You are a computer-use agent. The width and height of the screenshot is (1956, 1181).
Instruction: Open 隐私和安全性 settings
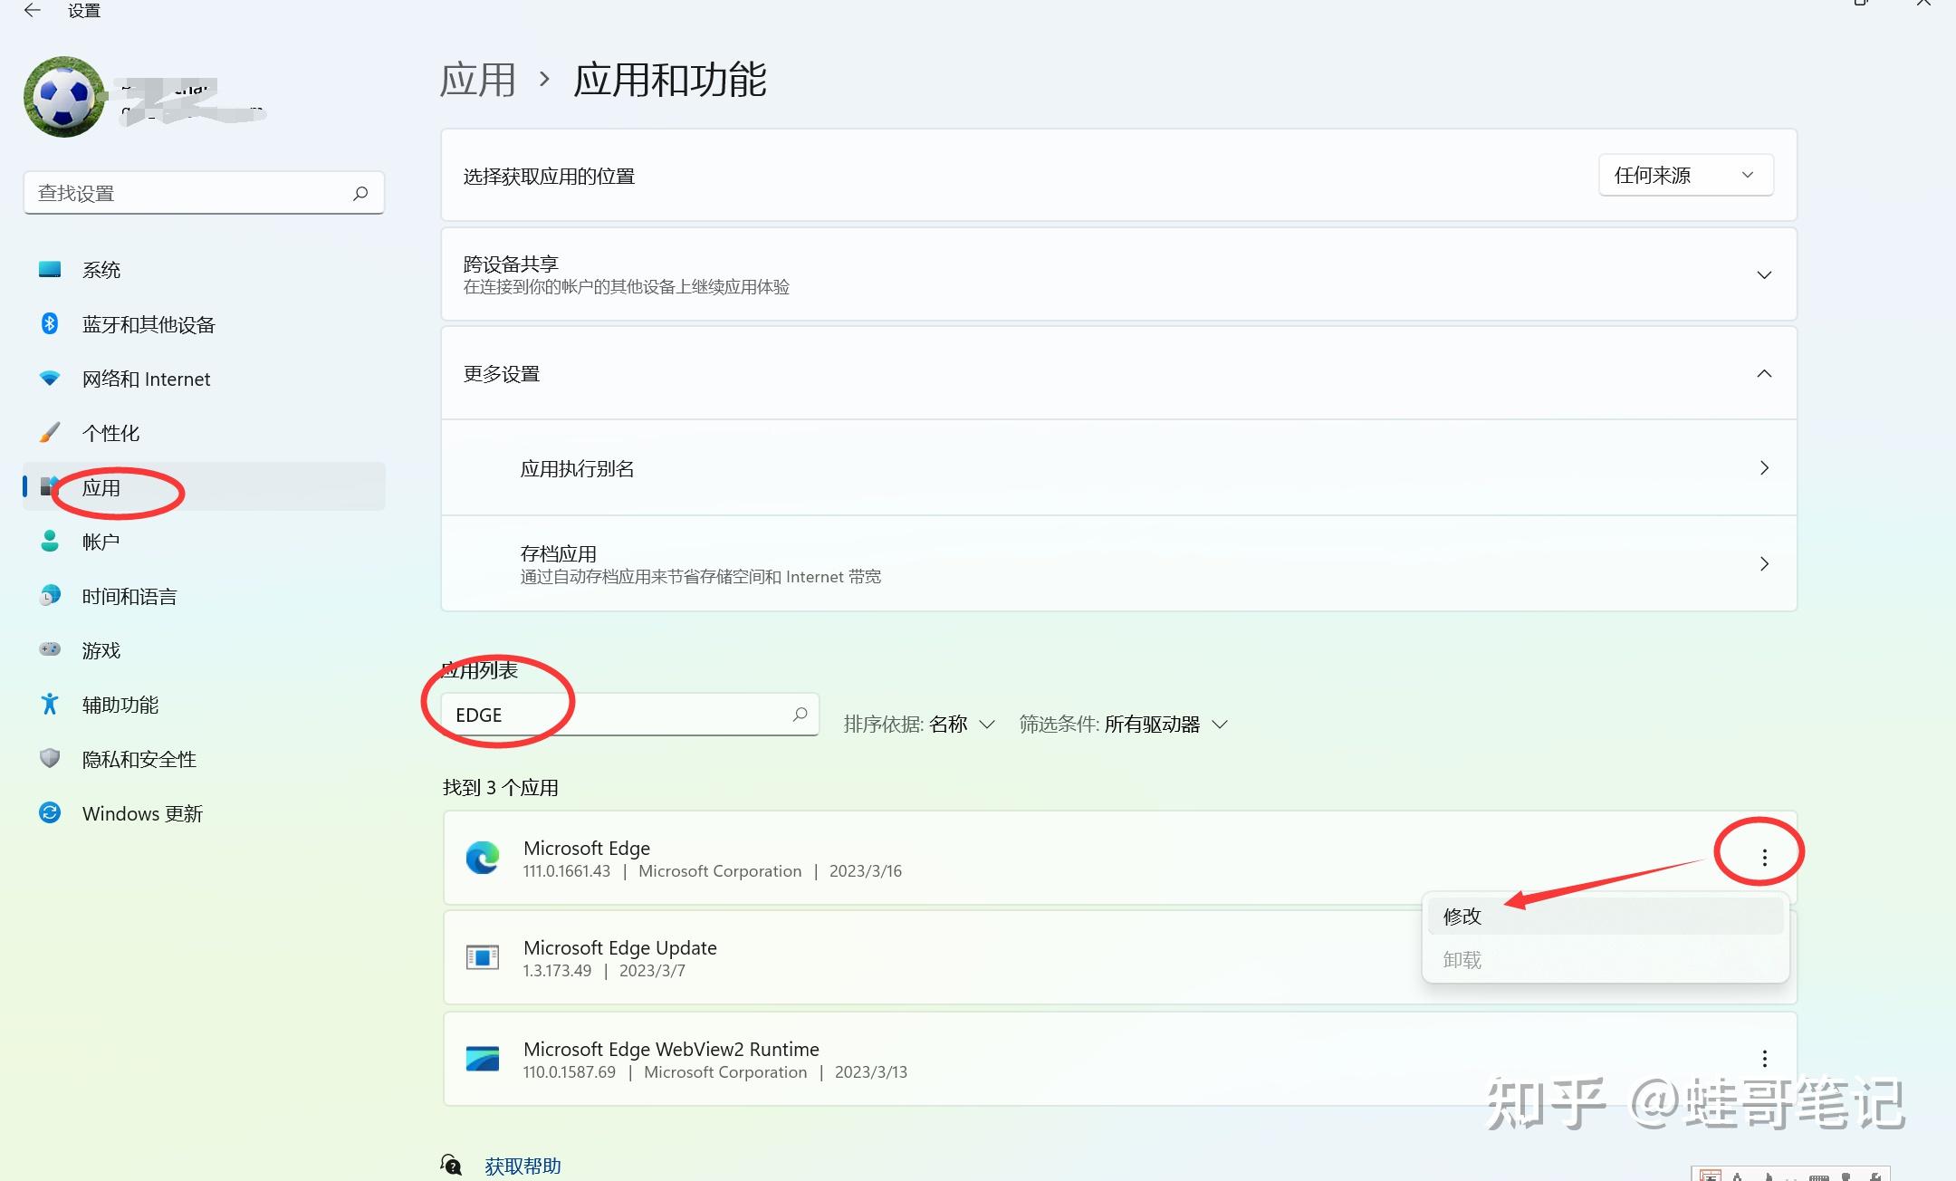[139, 759]
